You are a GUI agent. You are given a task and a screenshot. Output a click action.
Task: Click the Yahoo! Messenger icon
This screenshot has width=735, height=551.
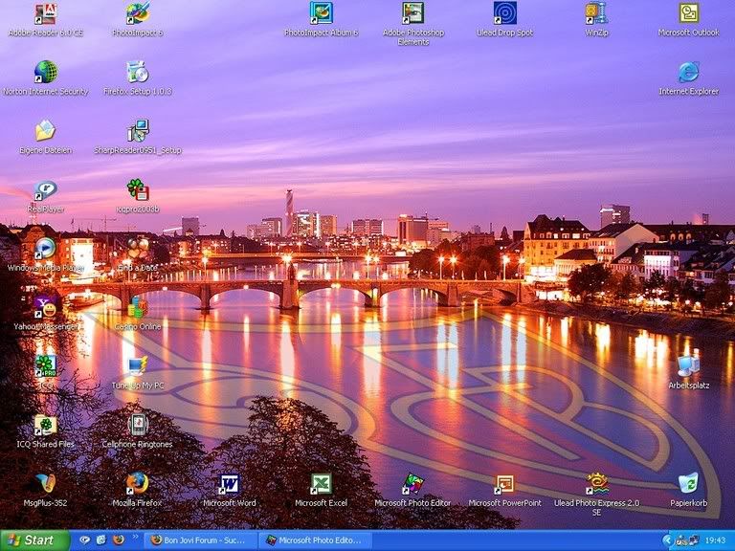coord(45,308)
